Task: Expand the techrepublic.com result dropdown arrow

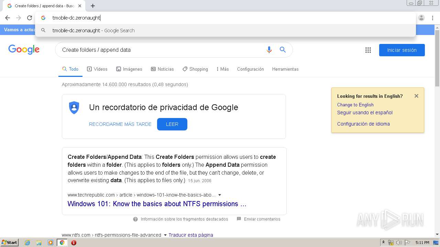Action: click(x=220, y=195)
